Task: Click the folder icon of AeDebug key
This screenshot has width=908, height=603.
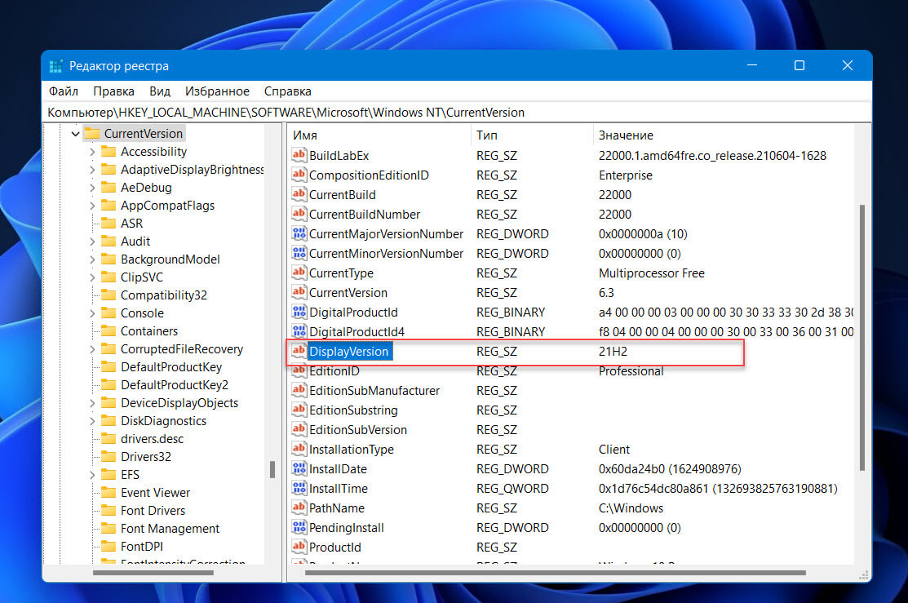Action: pyautogui.click(x=109, y=188)
